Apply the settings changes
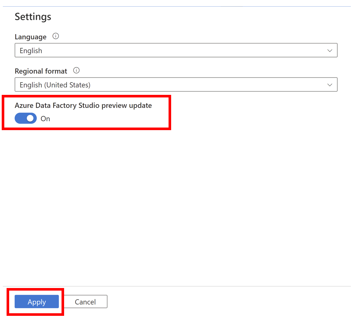The height and width of the screenshot is (325, 352). pyautogui.click(x=37, y=302)
